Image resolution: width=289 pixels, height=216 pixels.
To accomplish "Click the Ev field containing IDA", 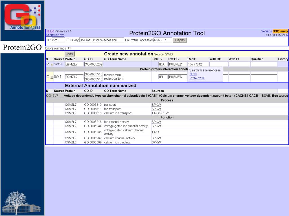I will pos(163,64).
